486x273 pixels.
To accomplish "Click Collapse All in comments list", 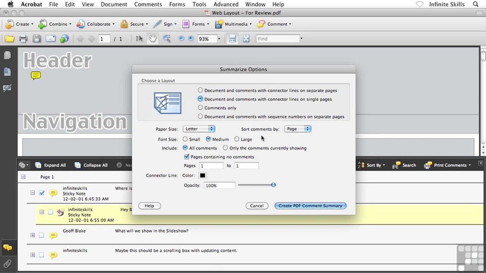I will (91, 165).
